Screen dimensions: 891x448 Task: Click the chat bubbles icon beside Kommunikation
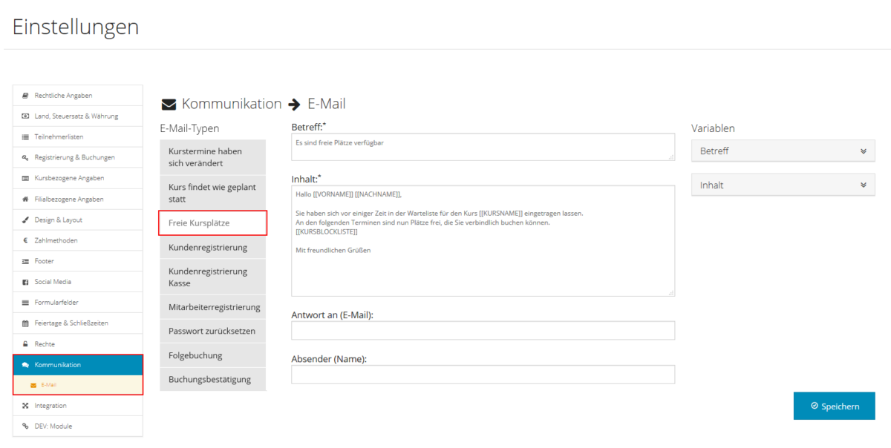25,365
